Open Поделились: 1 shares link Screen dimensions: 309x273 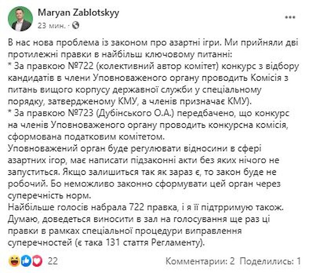coord(270,261)
